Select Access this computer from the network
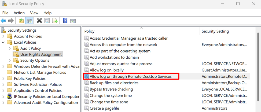 [123, 44]
